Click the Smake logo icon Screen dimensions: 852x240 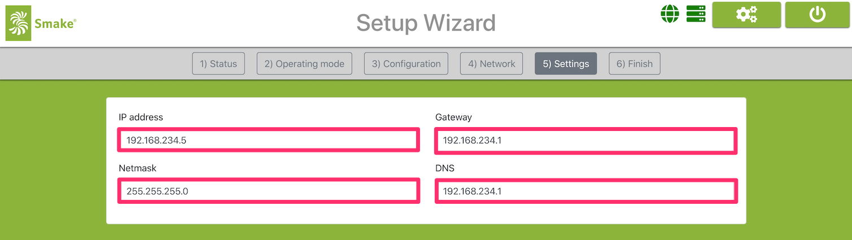click(18, 24)
